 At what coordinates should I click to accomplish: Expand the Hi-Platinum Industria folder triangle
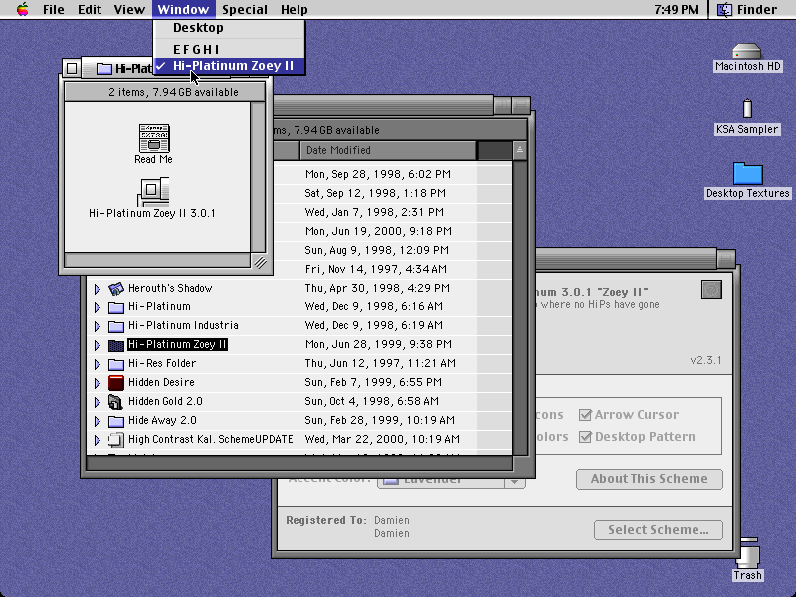pyautogui.click(x=97, y=326)
